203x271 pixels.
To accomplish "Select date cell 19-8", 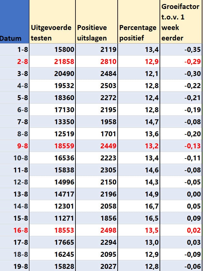I will tap(14, 266).
